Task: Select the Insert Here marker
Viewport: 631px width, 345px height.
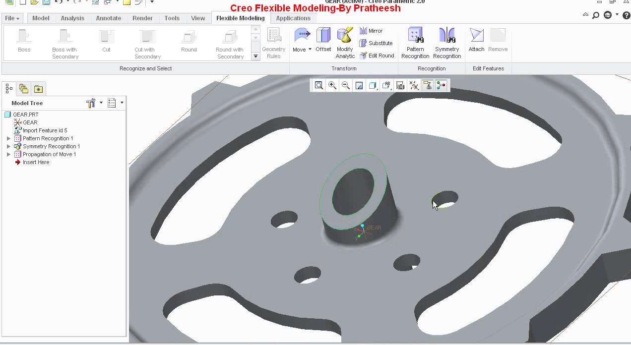Action: pyautogui.click(x=32, y=162)
